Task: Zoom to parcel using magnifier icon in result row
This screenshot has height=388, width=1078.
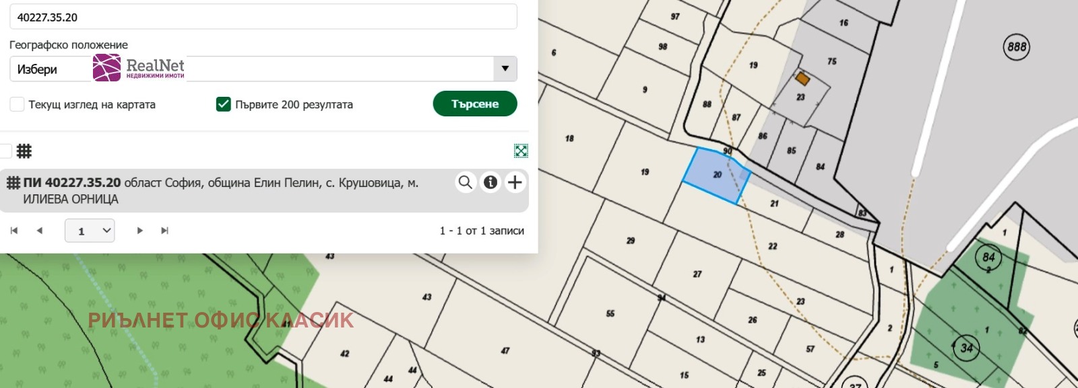Action: pyautogui.click(x=465, y=182)
